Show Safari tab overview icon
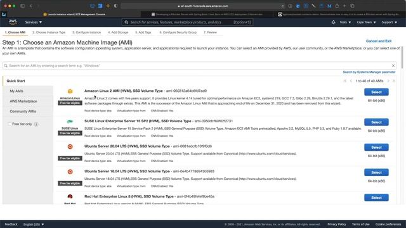 point(353,6)
